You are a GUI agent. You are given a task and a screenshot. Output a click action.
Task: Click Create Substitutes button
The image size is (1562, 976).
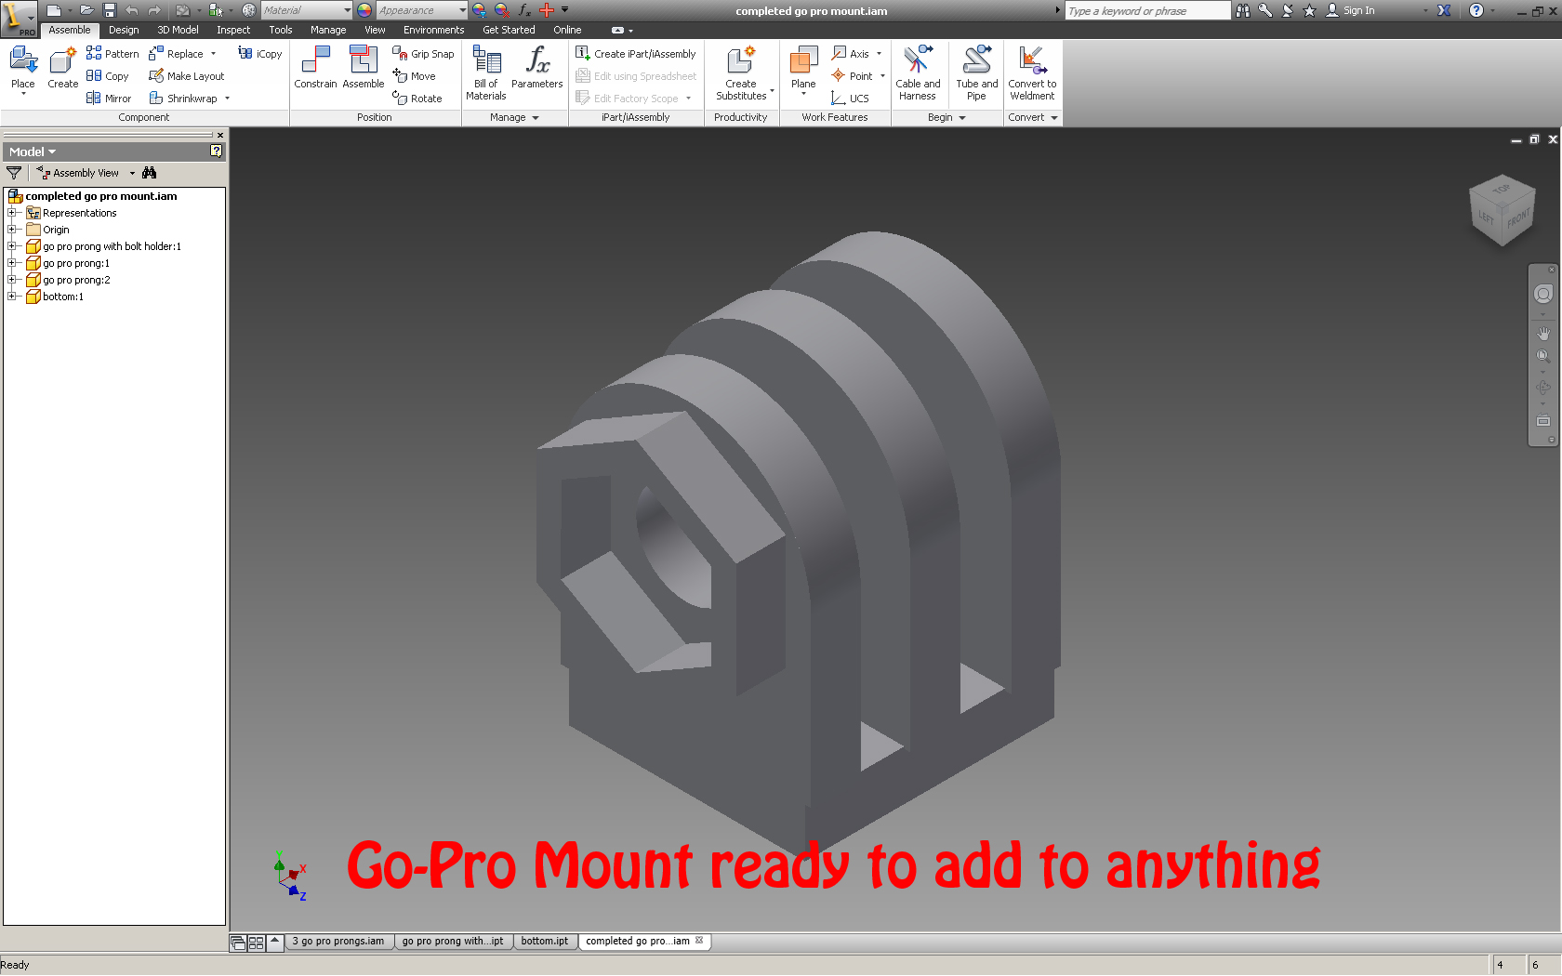(x=741, y=73)
